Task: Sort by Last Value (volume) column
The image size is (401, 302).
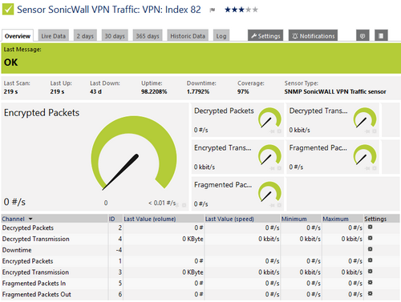Action: [x=150, y=219]
